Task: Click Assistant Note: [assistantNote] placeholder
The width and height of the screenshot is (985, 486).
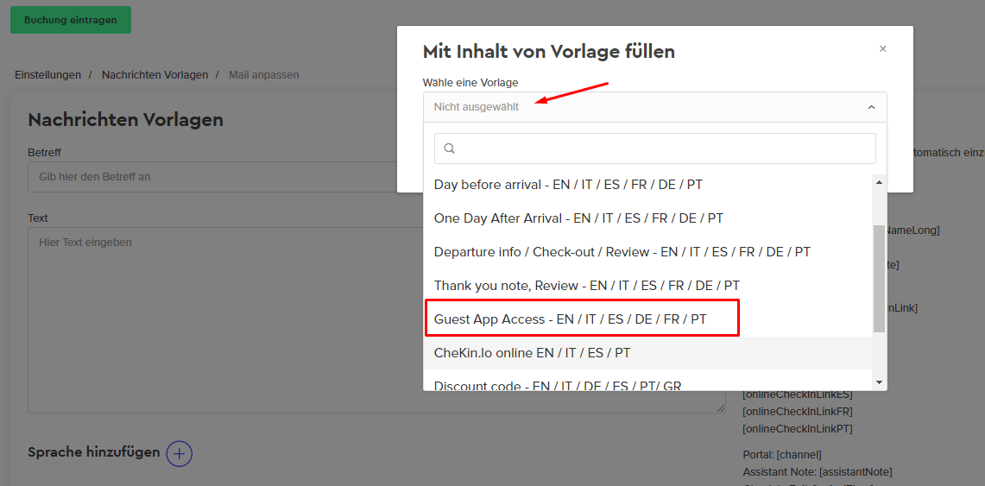Action: pyautogui.click(x=818, y=471)
